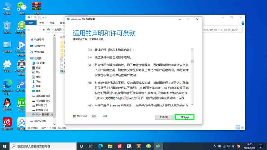
Task: Click scroll-down arrow of license text scrollbar
Action: point(192,105)
